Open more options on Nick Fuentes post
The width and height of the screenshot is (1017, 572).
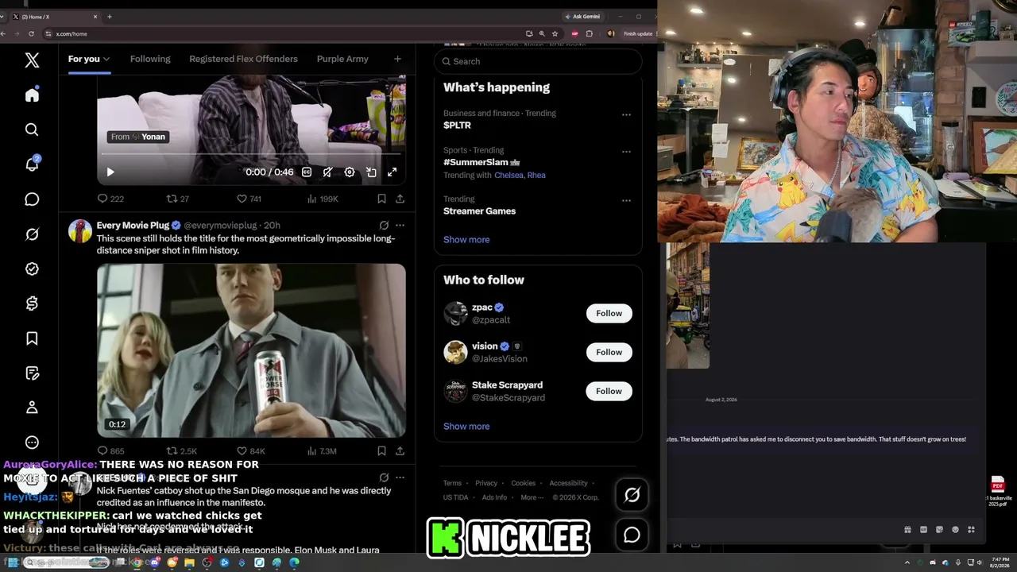pos(400,477)
